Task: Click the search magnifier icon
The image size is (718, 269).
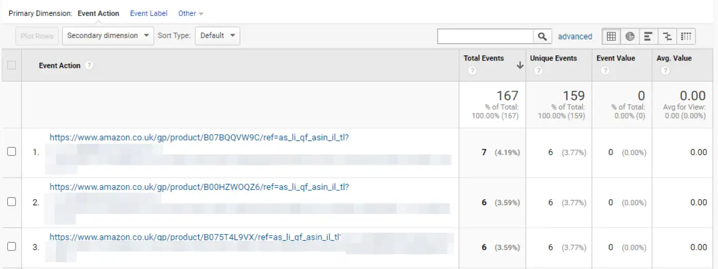Action: coord(543,36)
